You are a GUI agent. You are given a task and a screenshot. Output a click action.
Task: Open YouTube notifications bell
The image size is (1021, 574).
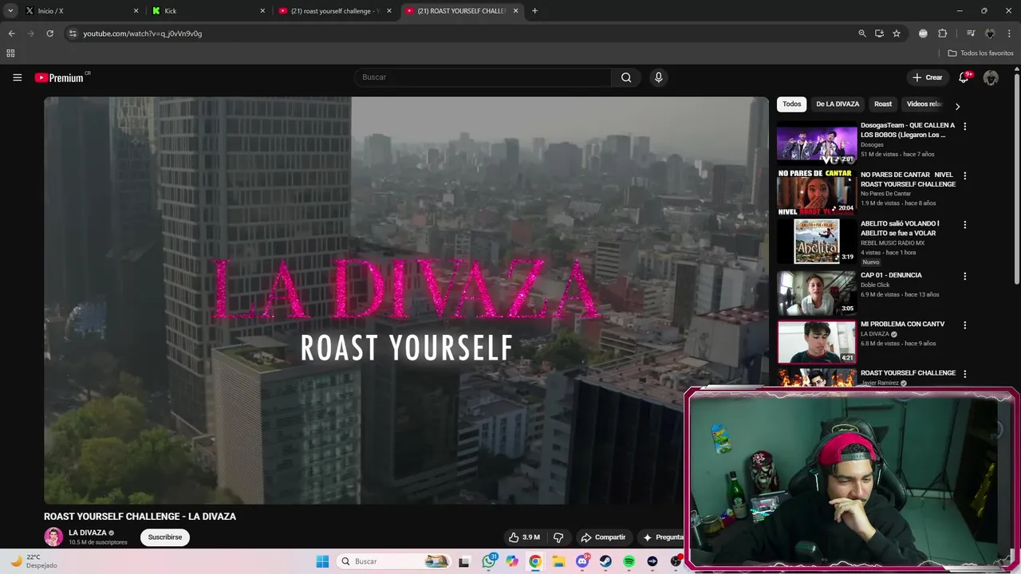click(964, 77)
